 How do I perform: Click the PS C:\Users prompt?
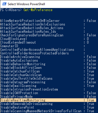point(11,10)
